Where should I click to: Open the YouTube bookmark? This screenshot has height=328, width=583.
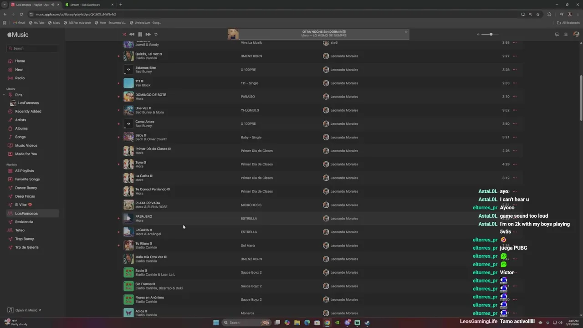(37, 22)
